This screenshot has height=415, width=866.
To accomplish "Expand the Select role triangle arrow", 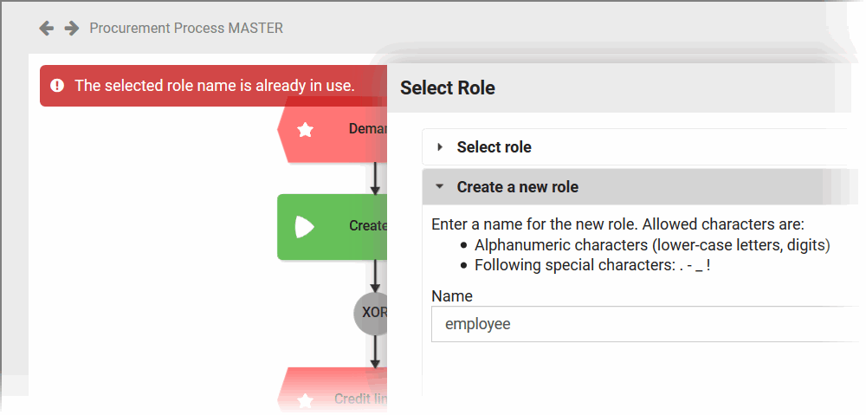I will [440, 147].
